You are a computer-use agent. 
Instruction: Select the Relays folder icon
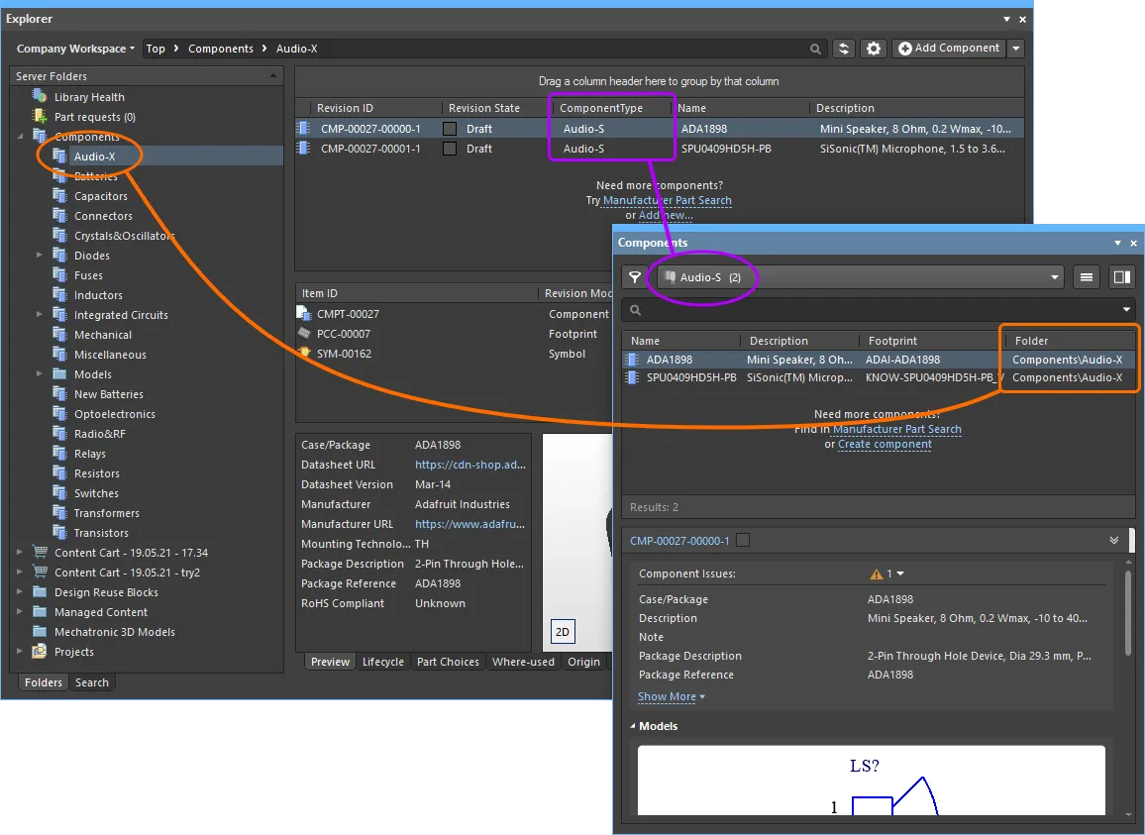59,453
